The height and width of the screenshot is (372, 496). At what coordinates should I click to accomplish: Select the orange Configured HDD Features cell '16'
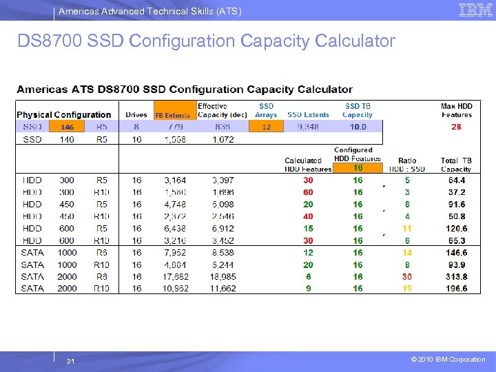358,167
